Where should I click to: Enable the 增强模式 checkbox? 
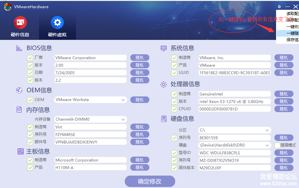277,145
